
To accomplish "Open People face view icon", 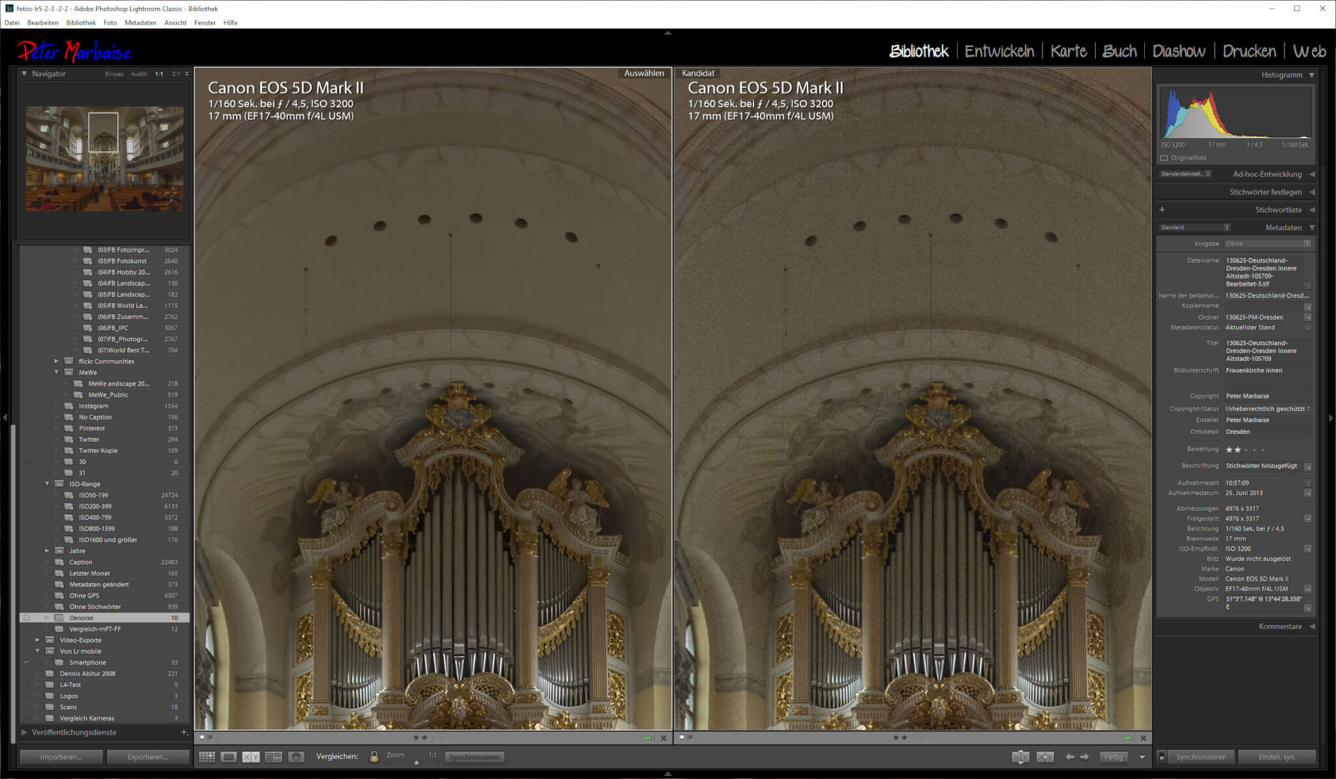I will point(296,757).
